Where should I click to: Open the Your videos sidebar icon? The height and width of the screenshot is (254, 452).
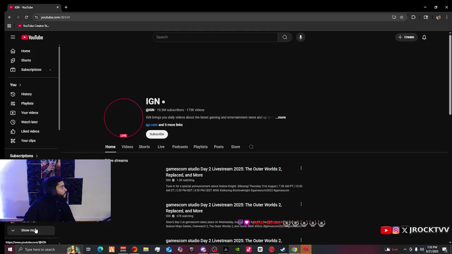(13, 113)
